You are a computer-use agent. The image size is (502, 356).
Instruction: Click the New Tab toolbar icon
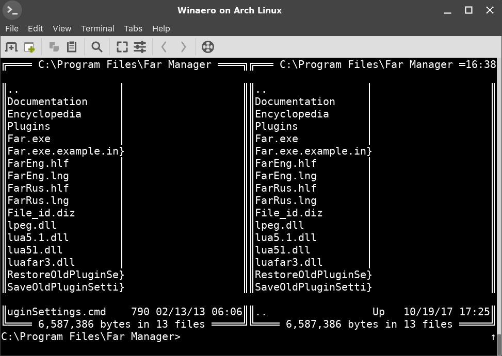coord(11,47)
